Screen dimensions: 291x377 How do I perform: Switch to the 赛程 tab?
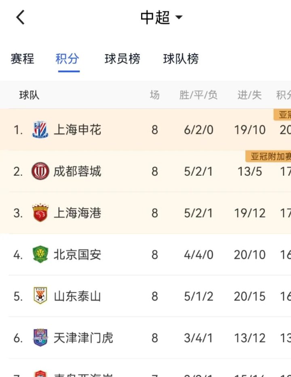coord(22,59)
